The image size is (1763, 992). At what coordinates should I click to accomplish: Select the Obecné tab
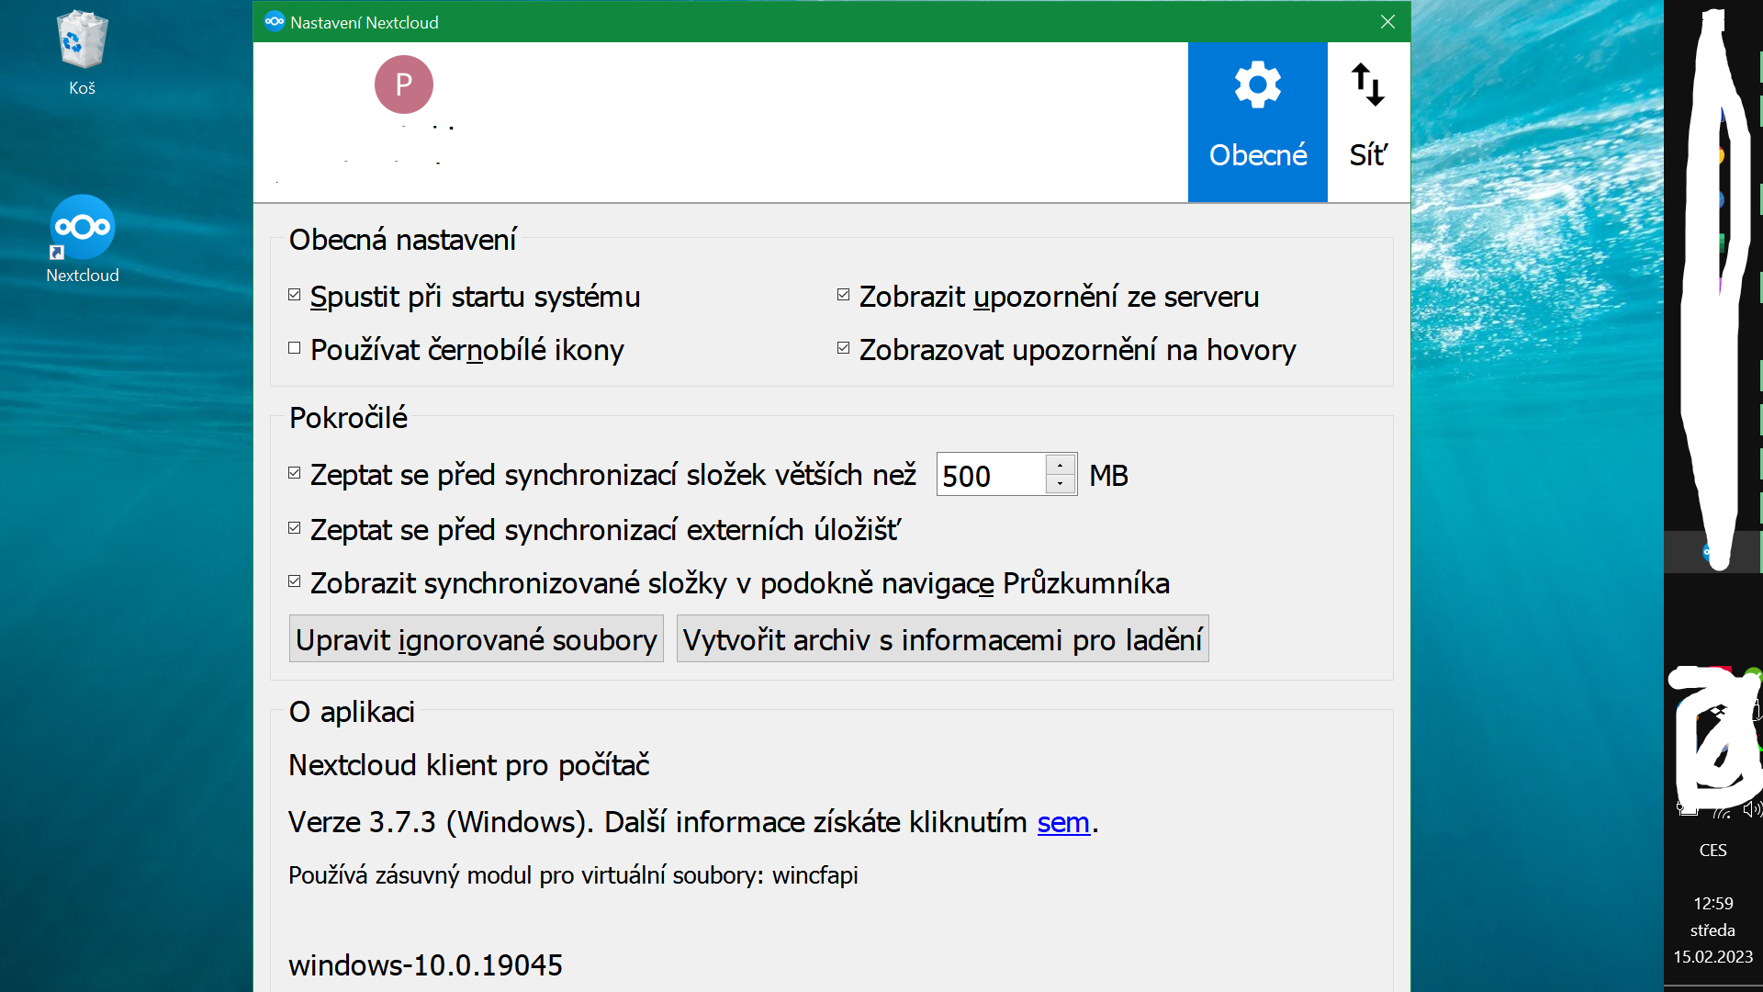[1257, 122]
